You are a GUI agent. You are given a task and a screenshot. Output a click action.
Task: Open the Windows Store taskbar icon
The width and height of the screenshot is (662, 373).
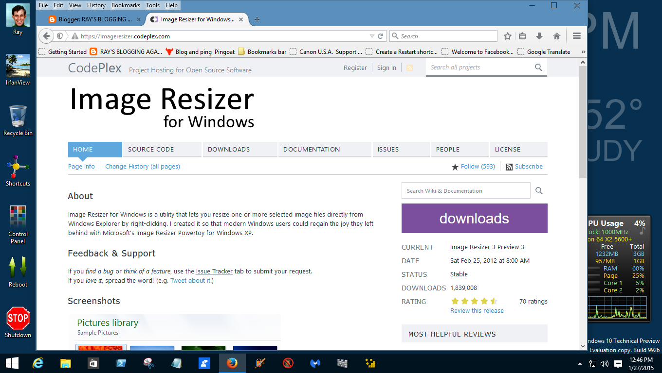[93, 363]
